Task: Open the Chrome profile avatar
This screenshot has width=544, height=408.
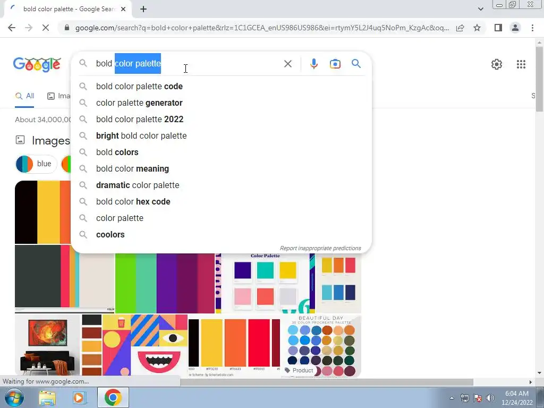Action: pyautogui.click(x=515, y=28)
